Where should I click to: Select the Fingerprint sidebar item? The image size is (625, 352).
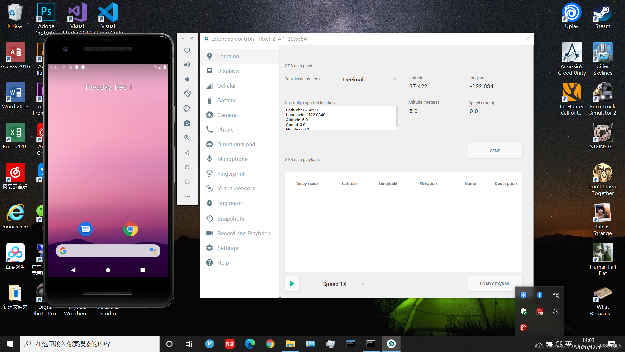point(231,174)
